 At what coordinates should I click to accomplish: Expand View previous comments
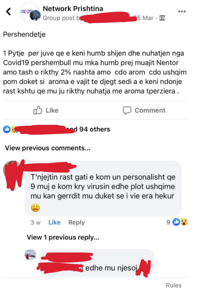coord(48,148)
